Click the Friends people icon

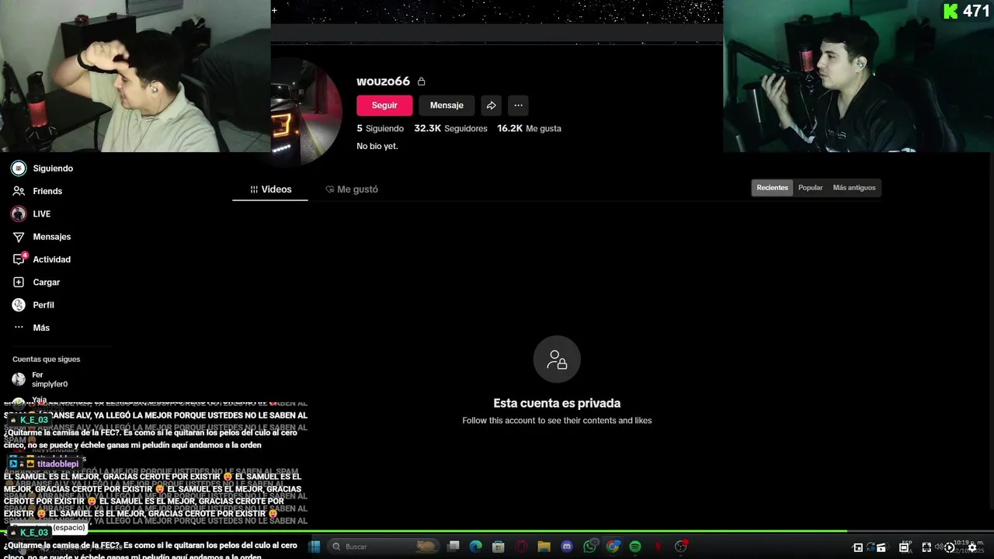19,191
